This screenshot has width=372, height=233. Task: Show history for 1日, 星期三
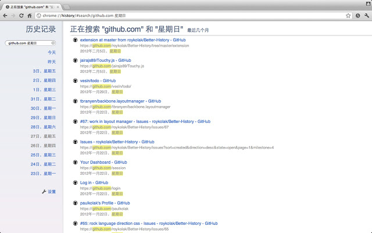tap(44, 90)
